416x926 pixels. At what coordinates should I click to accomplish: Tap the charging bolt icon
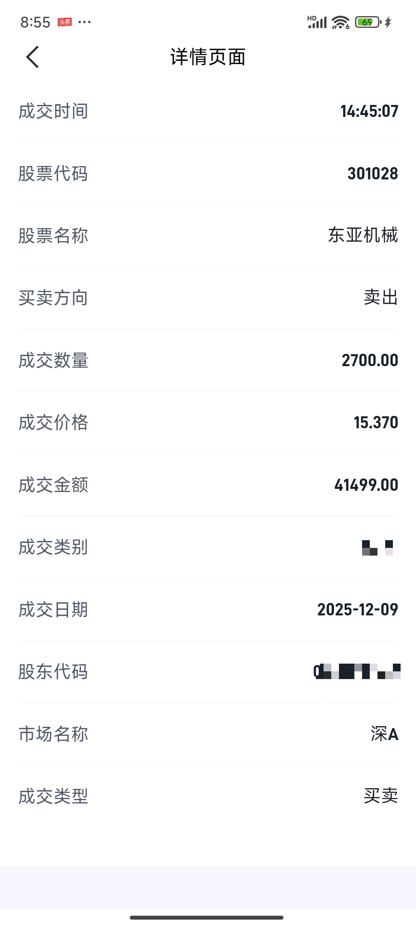tap(388, 22)
